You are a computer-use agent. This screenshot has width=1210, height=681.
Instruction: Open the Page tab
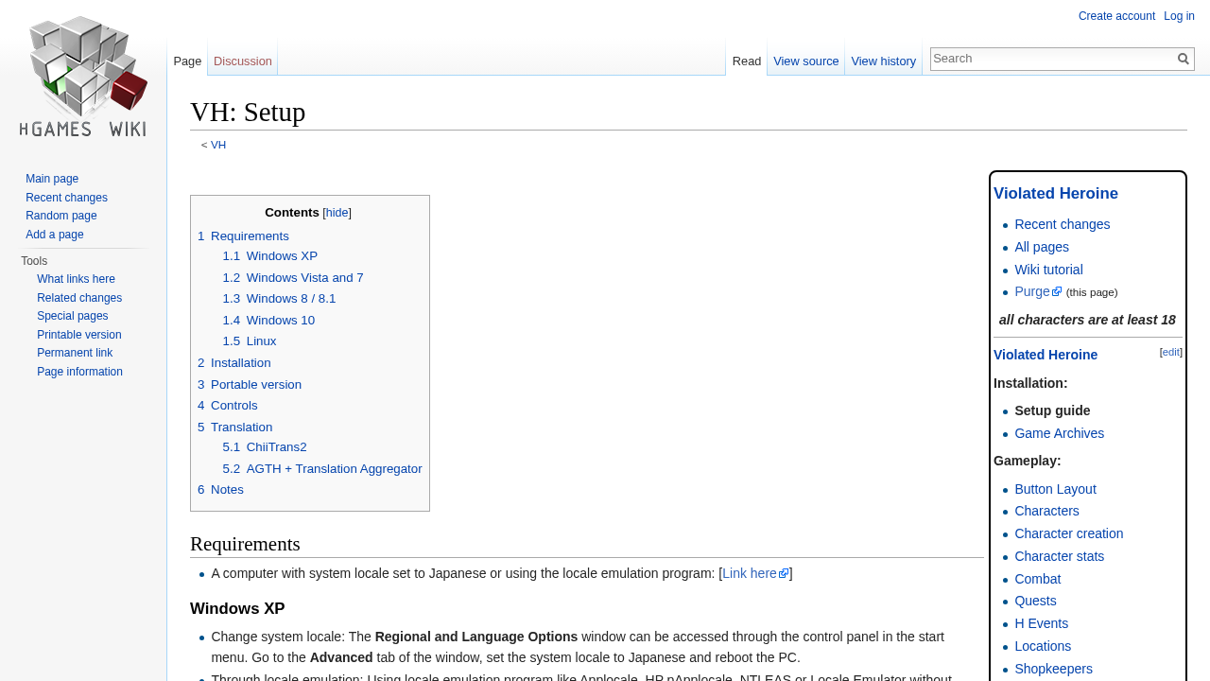[x=187, y=61]
